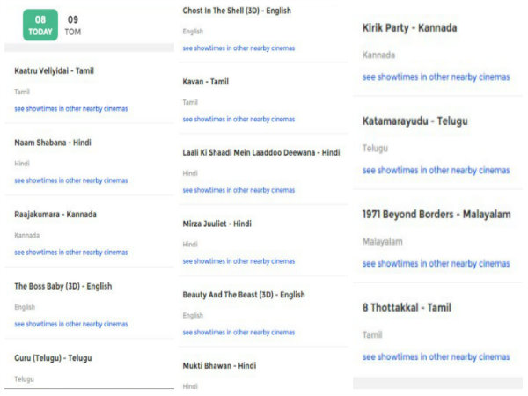
Task: Click the Kirik Party - Kannada title
Action: tap(409, 28)
